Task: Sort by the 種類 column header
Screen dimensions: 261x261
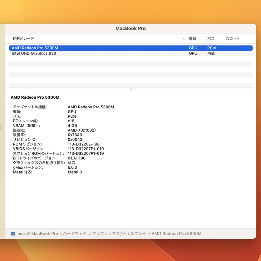Action: pyautogui.click(x=192, y=39)
